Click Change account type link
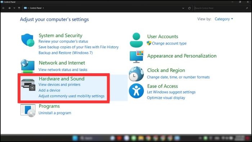 pyautogui.click(x=169, y=43)
